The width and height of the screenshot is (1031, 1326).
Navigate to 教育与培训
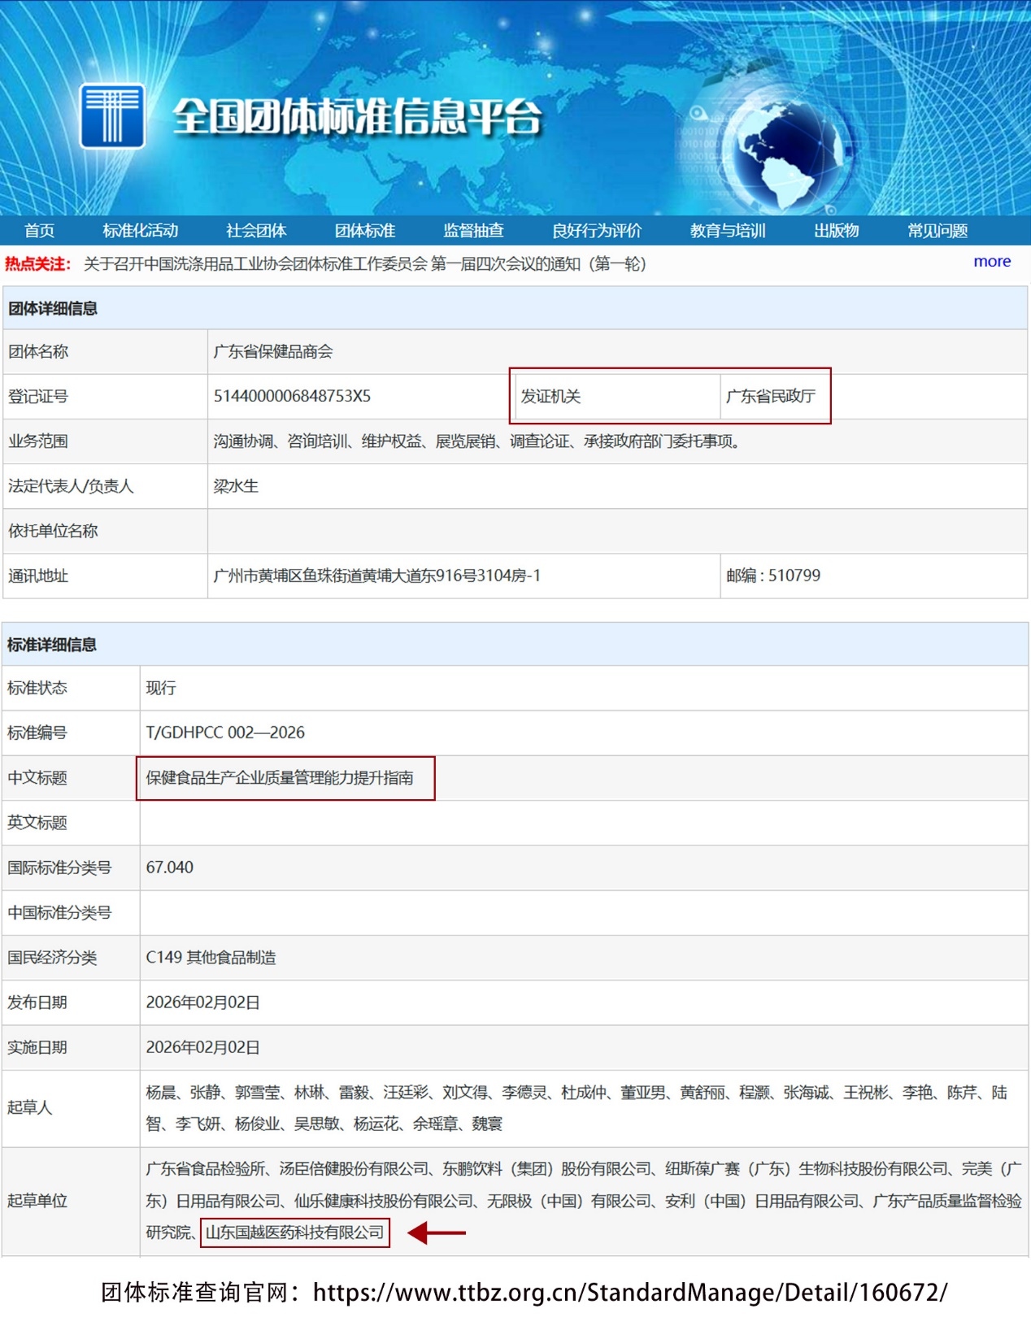click(x=728, y=231)
